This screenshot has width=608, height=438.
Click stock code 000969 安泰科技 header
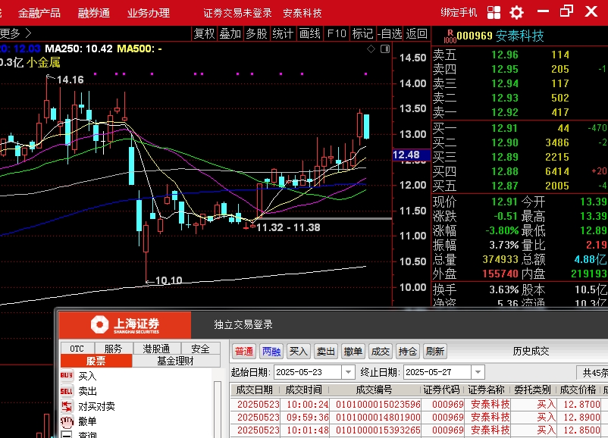[x=500, y=36]
